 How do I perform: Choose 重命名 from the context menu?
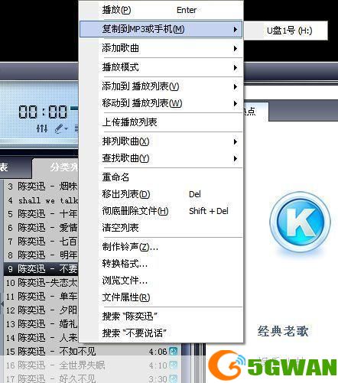[161, 177]
